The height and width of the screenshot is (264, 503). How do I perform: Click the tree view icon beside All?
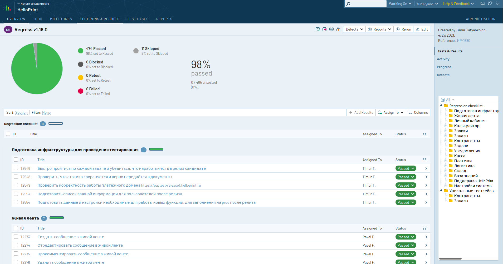tap(443, 100)
